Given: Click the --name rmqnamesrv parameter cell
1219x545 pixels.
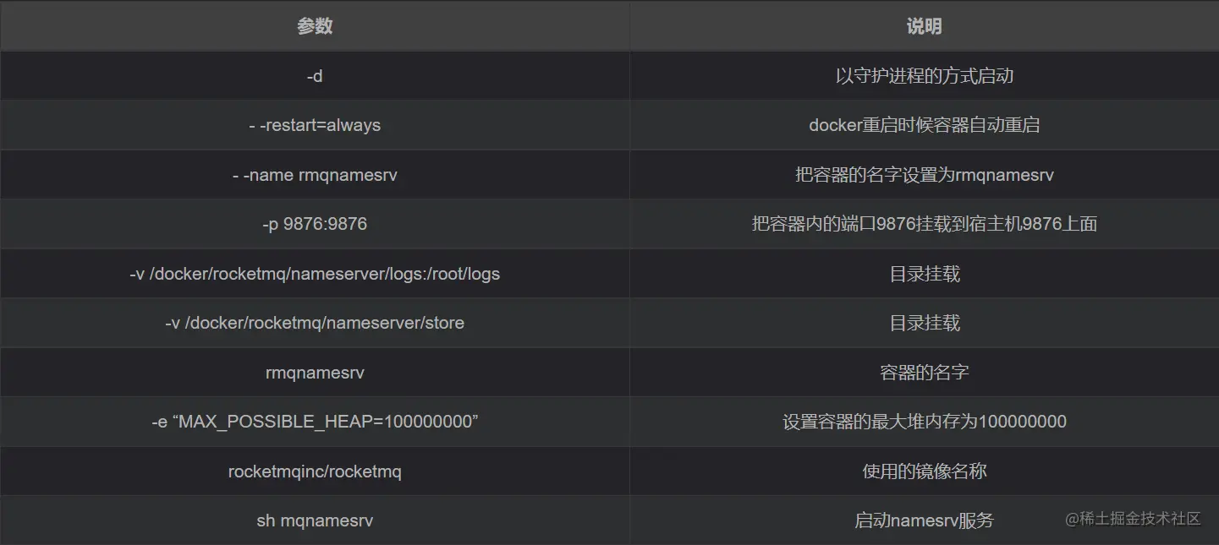Looking at the screenshot, I should 315,175.
